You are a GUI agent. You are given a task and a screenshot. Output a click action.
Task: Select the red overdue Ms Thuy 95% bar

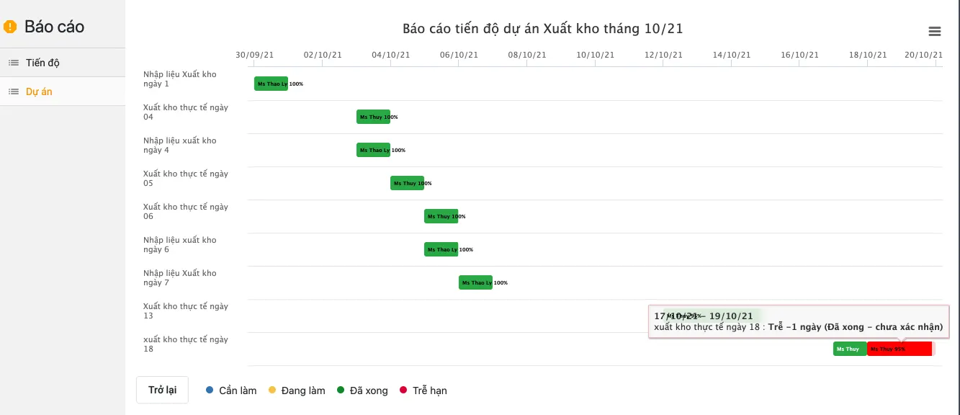click(900, 349)
